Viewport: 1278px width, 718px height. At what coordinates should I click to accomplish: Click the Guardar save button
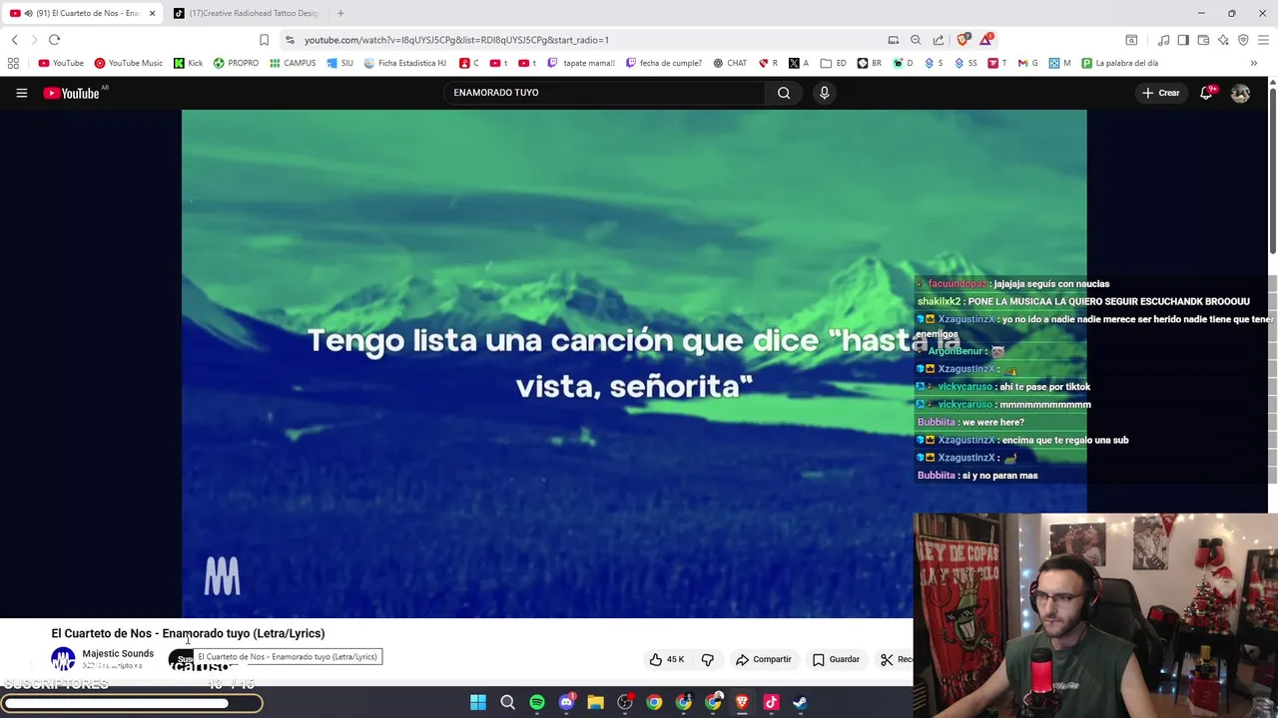tap(836, 659)
